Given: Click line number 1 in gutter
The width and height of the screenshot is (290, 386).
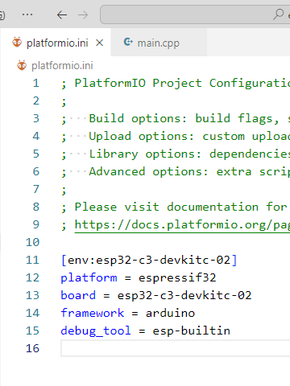Looking at the screenshot, I should [x=36, y=83].
